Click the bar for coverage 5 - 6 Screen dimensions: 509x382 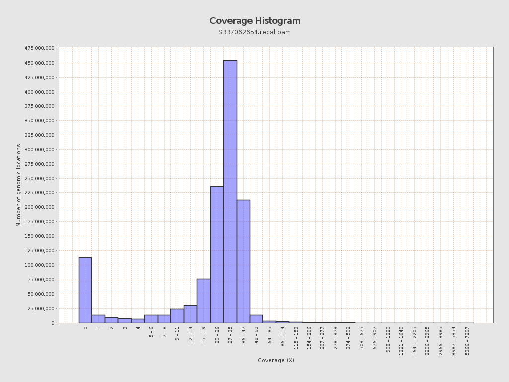151,319
